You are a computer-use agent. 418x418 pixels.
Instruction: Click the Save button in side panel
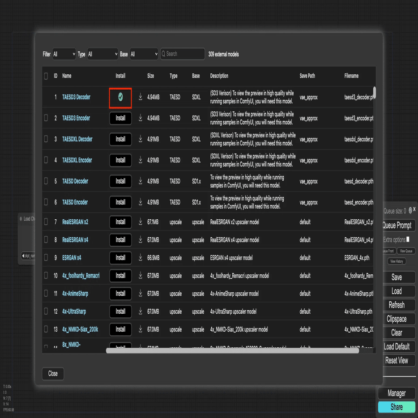(397, 277)
